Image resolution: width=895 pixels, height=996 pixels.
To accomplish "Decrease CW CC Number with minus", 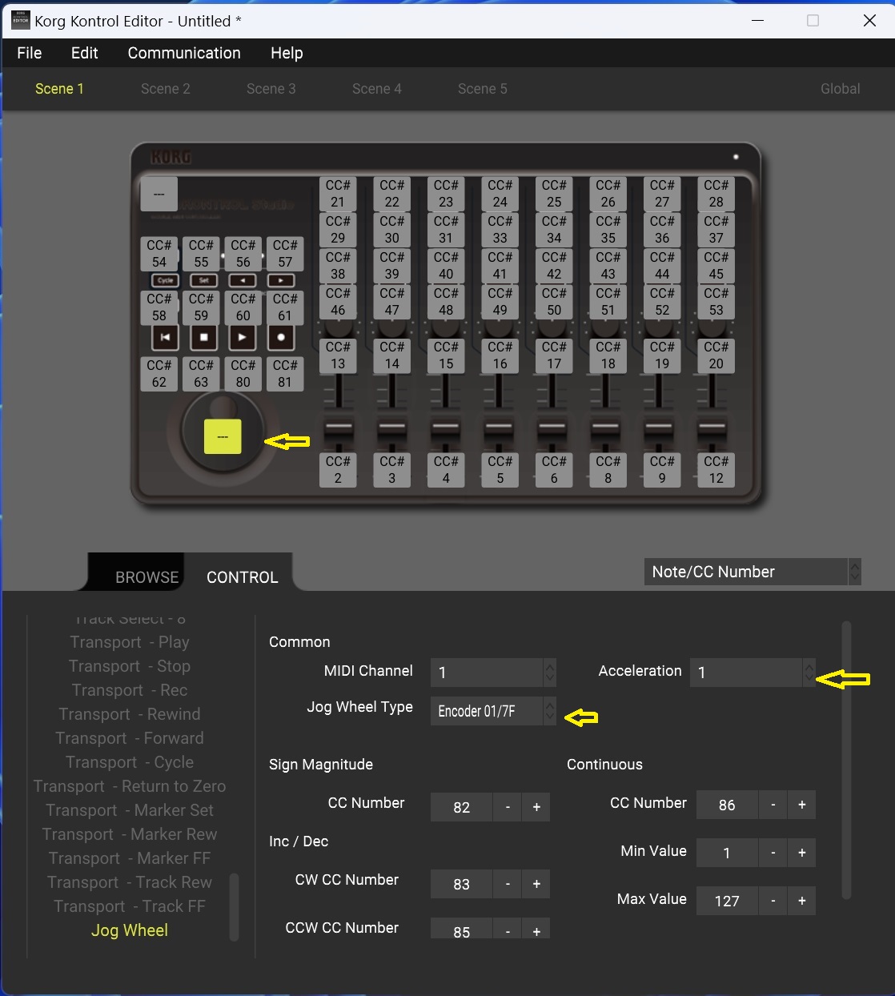I will tap(508, 884).
